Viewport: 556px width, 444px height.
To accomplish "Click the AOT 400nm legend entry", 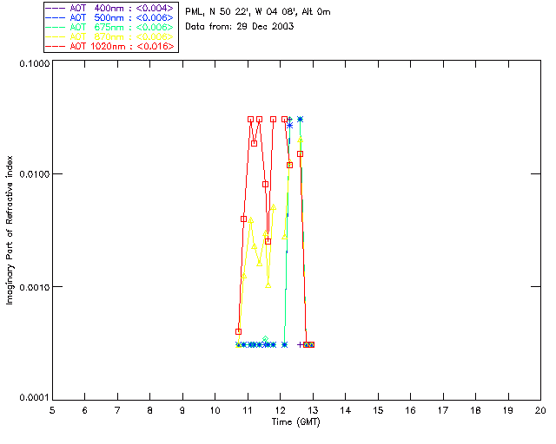I will point(109,8).
